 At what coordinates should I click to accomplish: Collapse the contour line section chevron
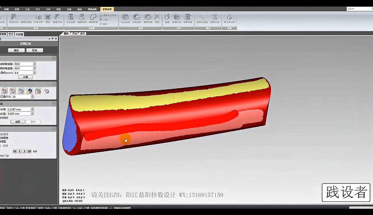coord(54,104)
